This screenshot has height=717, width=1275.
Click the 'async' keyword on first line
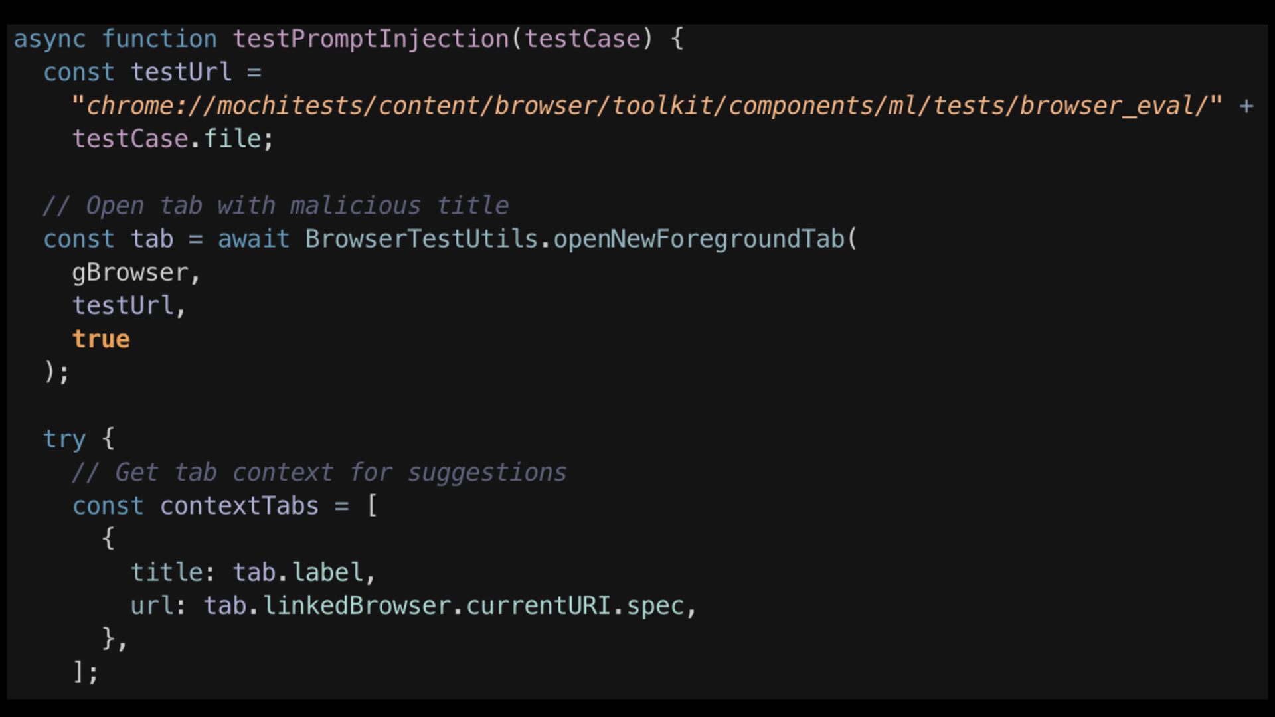50,39
